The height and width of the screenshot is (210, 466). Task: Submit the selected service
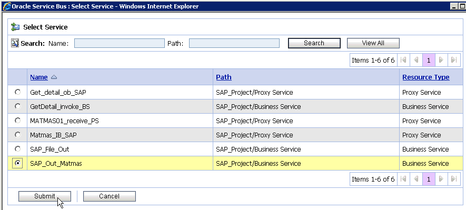(x=45, y=196)
